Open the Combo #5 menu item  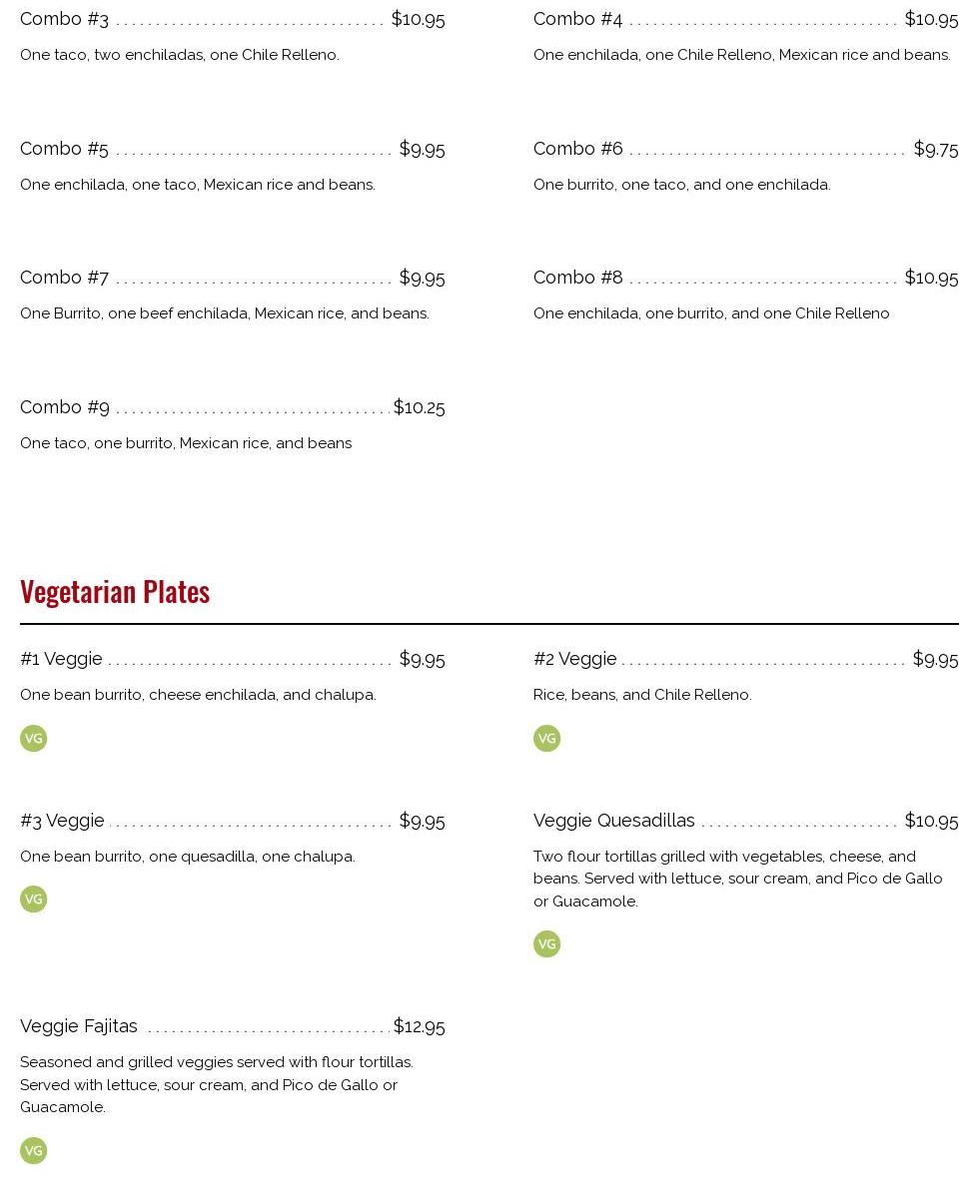pyautogui.click(x=64, y=149)
